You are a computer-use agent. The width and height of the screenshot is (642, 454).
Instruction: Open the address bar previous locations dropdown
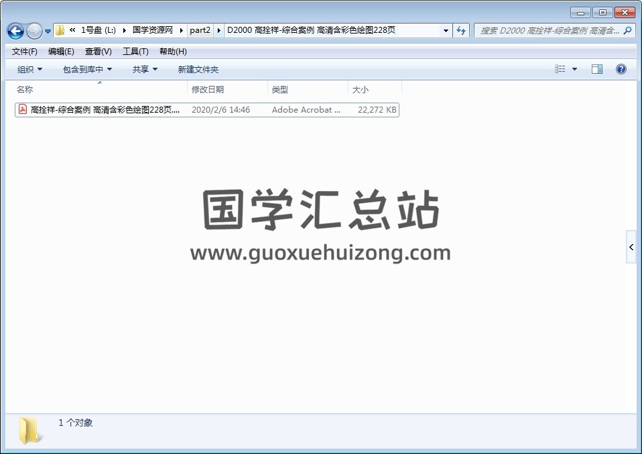(x=446, y=31)
